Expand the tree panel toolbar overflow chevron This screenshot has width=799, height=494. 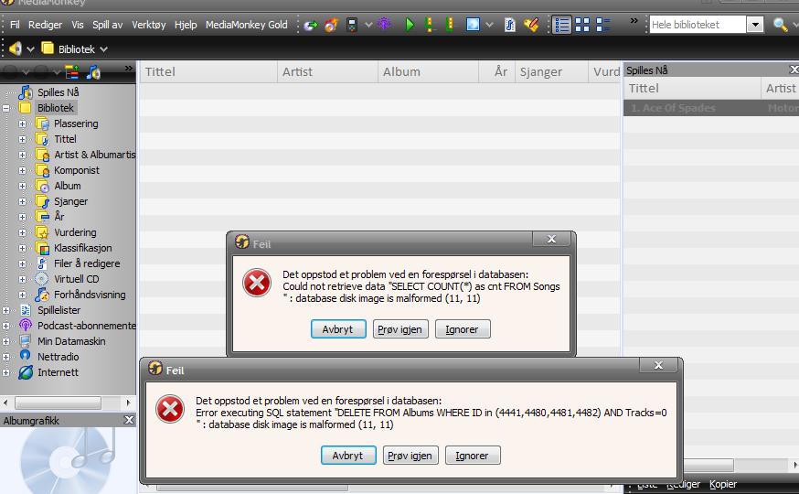coord(128,69)
